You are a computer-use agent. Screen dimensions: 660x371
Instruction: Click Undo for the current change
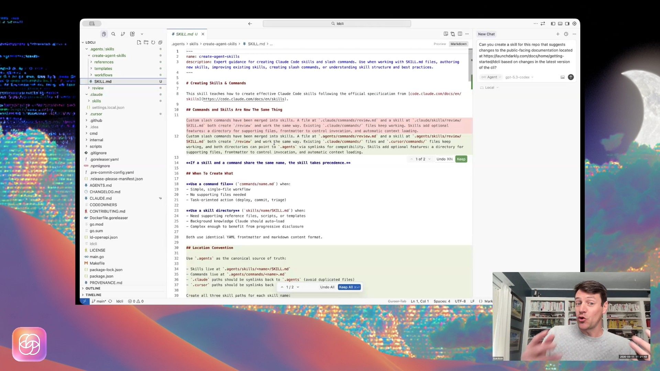(444, 159)
